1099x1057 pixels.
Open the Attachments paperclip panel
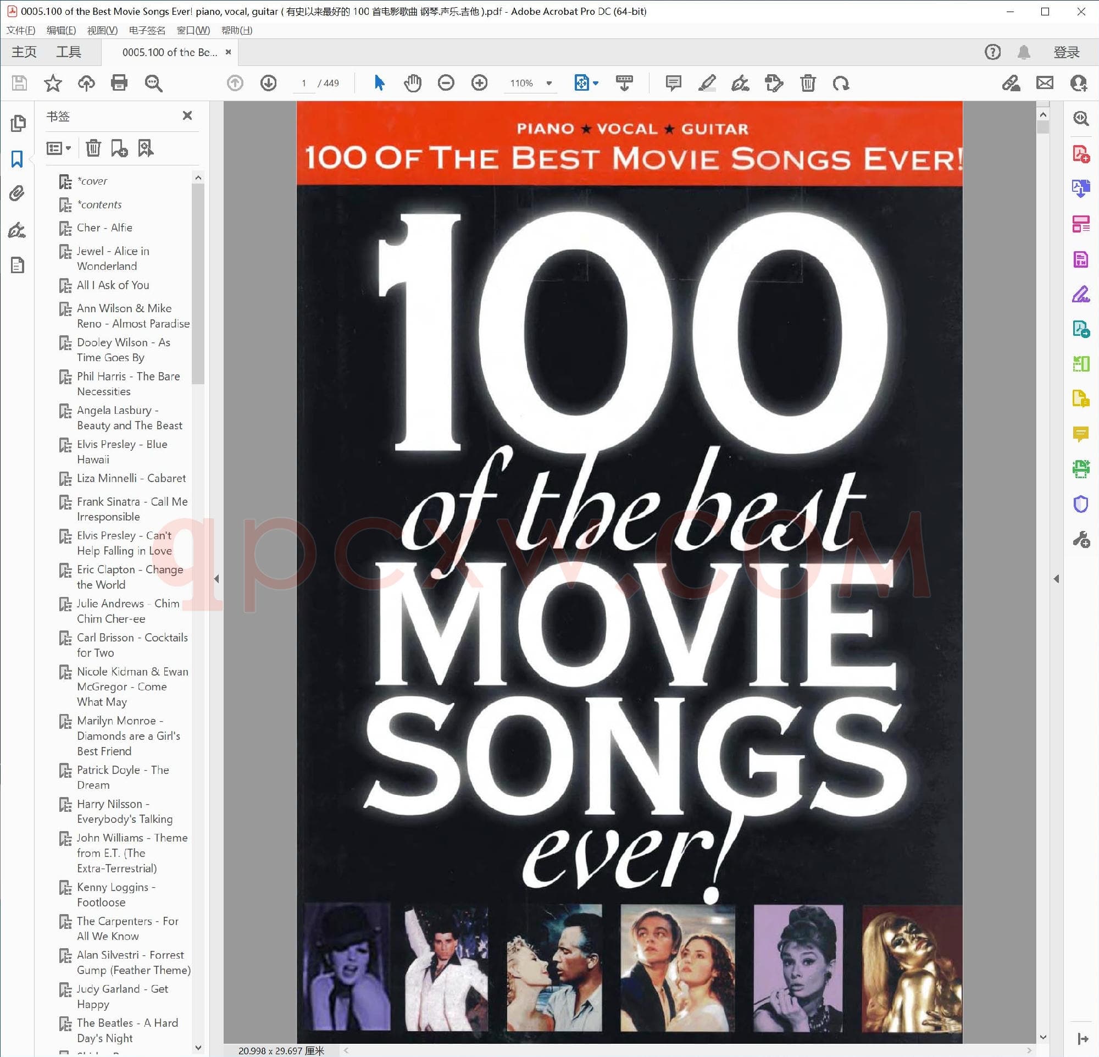point(18,194)
